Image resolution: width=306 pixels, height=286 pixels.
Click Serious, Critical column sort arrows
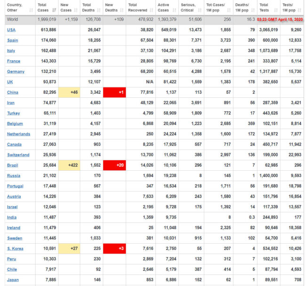(x=199, y=10)
